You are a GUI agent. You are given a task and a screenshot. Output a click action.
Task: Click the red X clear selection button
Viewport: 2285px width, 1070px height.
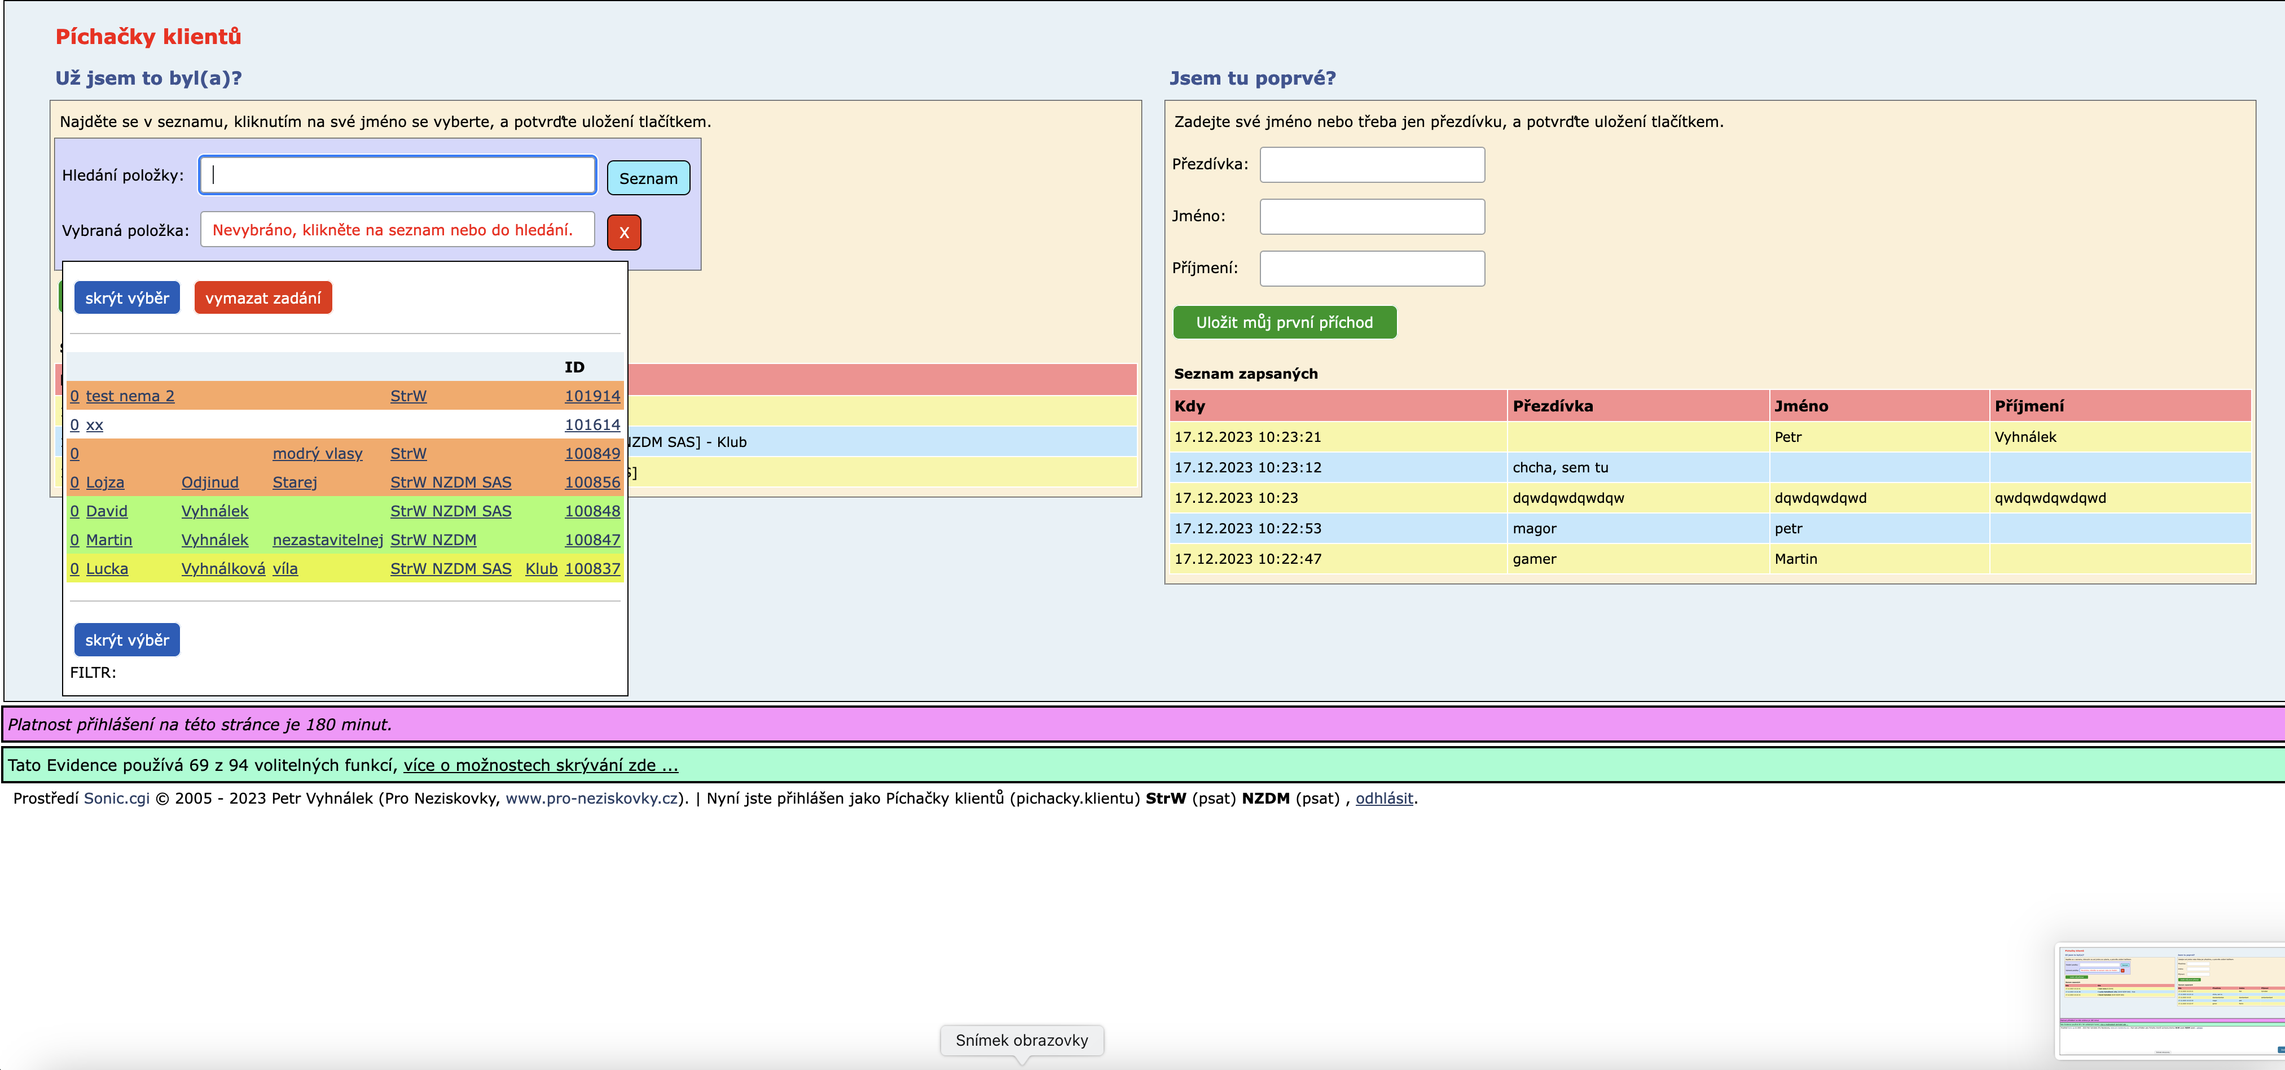click(623, 233)
